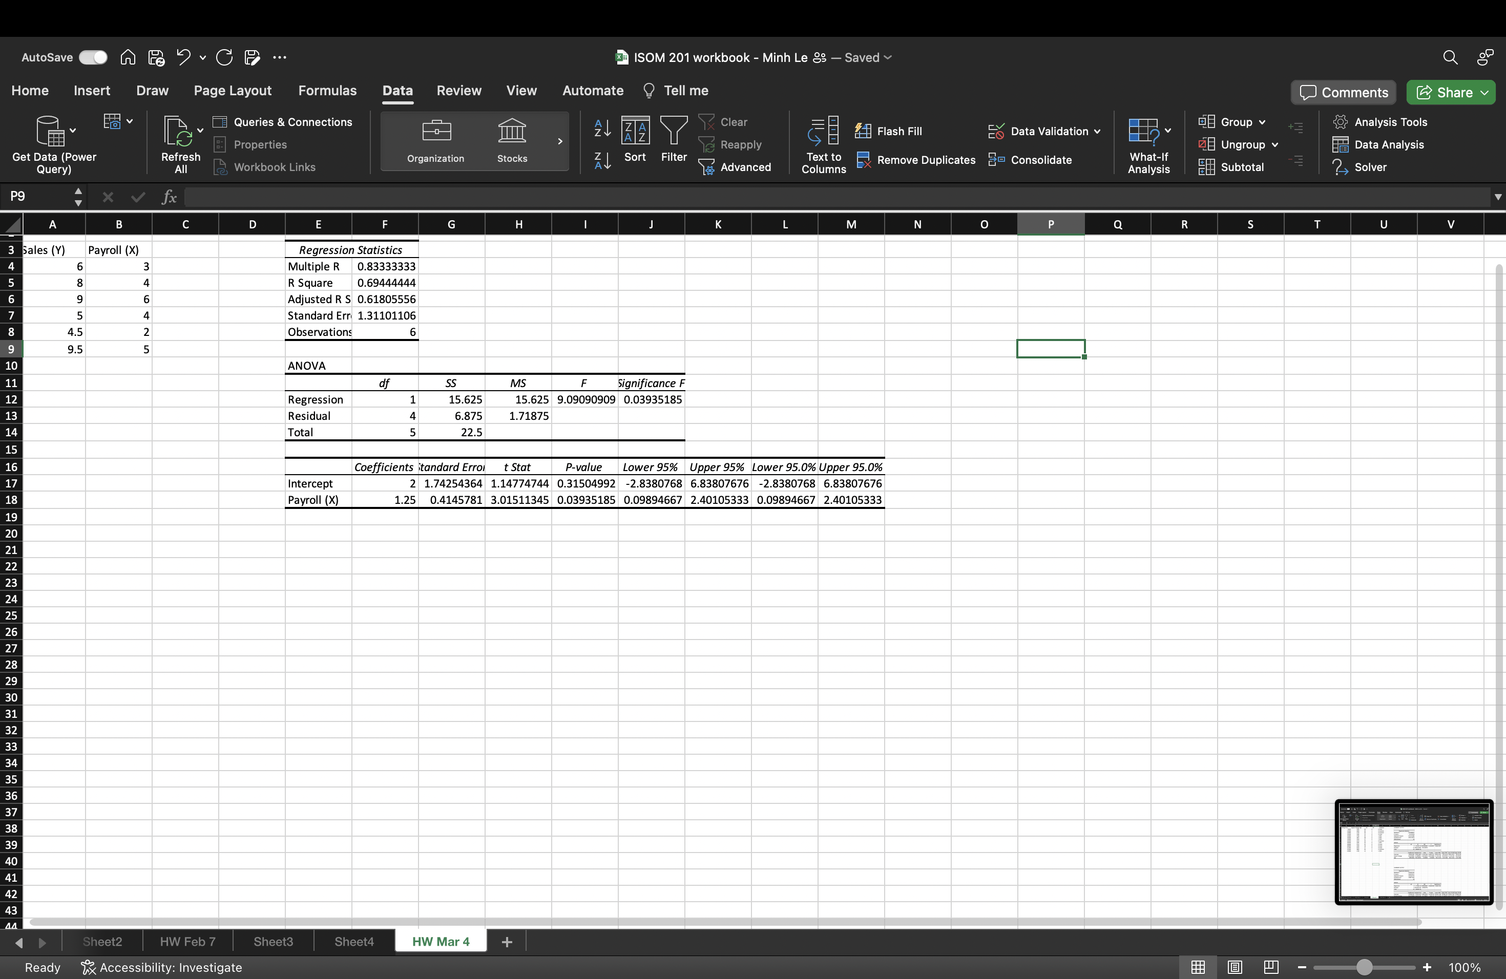Screen dimensions: 1506x979
Task: Select the Organization data type
Action: pyautogui.click(x=435, y=140)
